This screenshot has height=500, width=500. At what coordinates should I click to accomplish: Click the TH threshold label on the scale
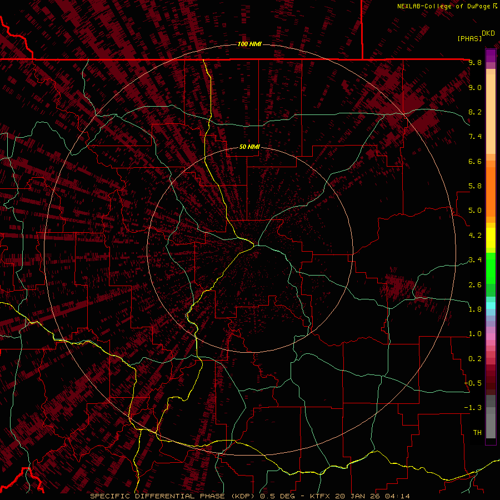coord(477,433)
